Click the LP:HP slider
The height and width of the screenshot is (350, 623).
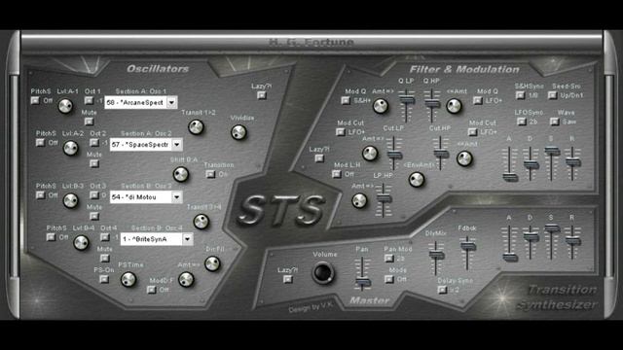click(383, 199)
